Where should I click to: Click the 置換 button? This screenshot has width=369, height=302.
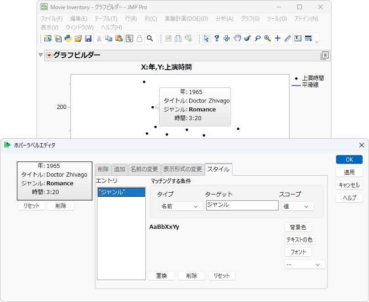(161, 275)
